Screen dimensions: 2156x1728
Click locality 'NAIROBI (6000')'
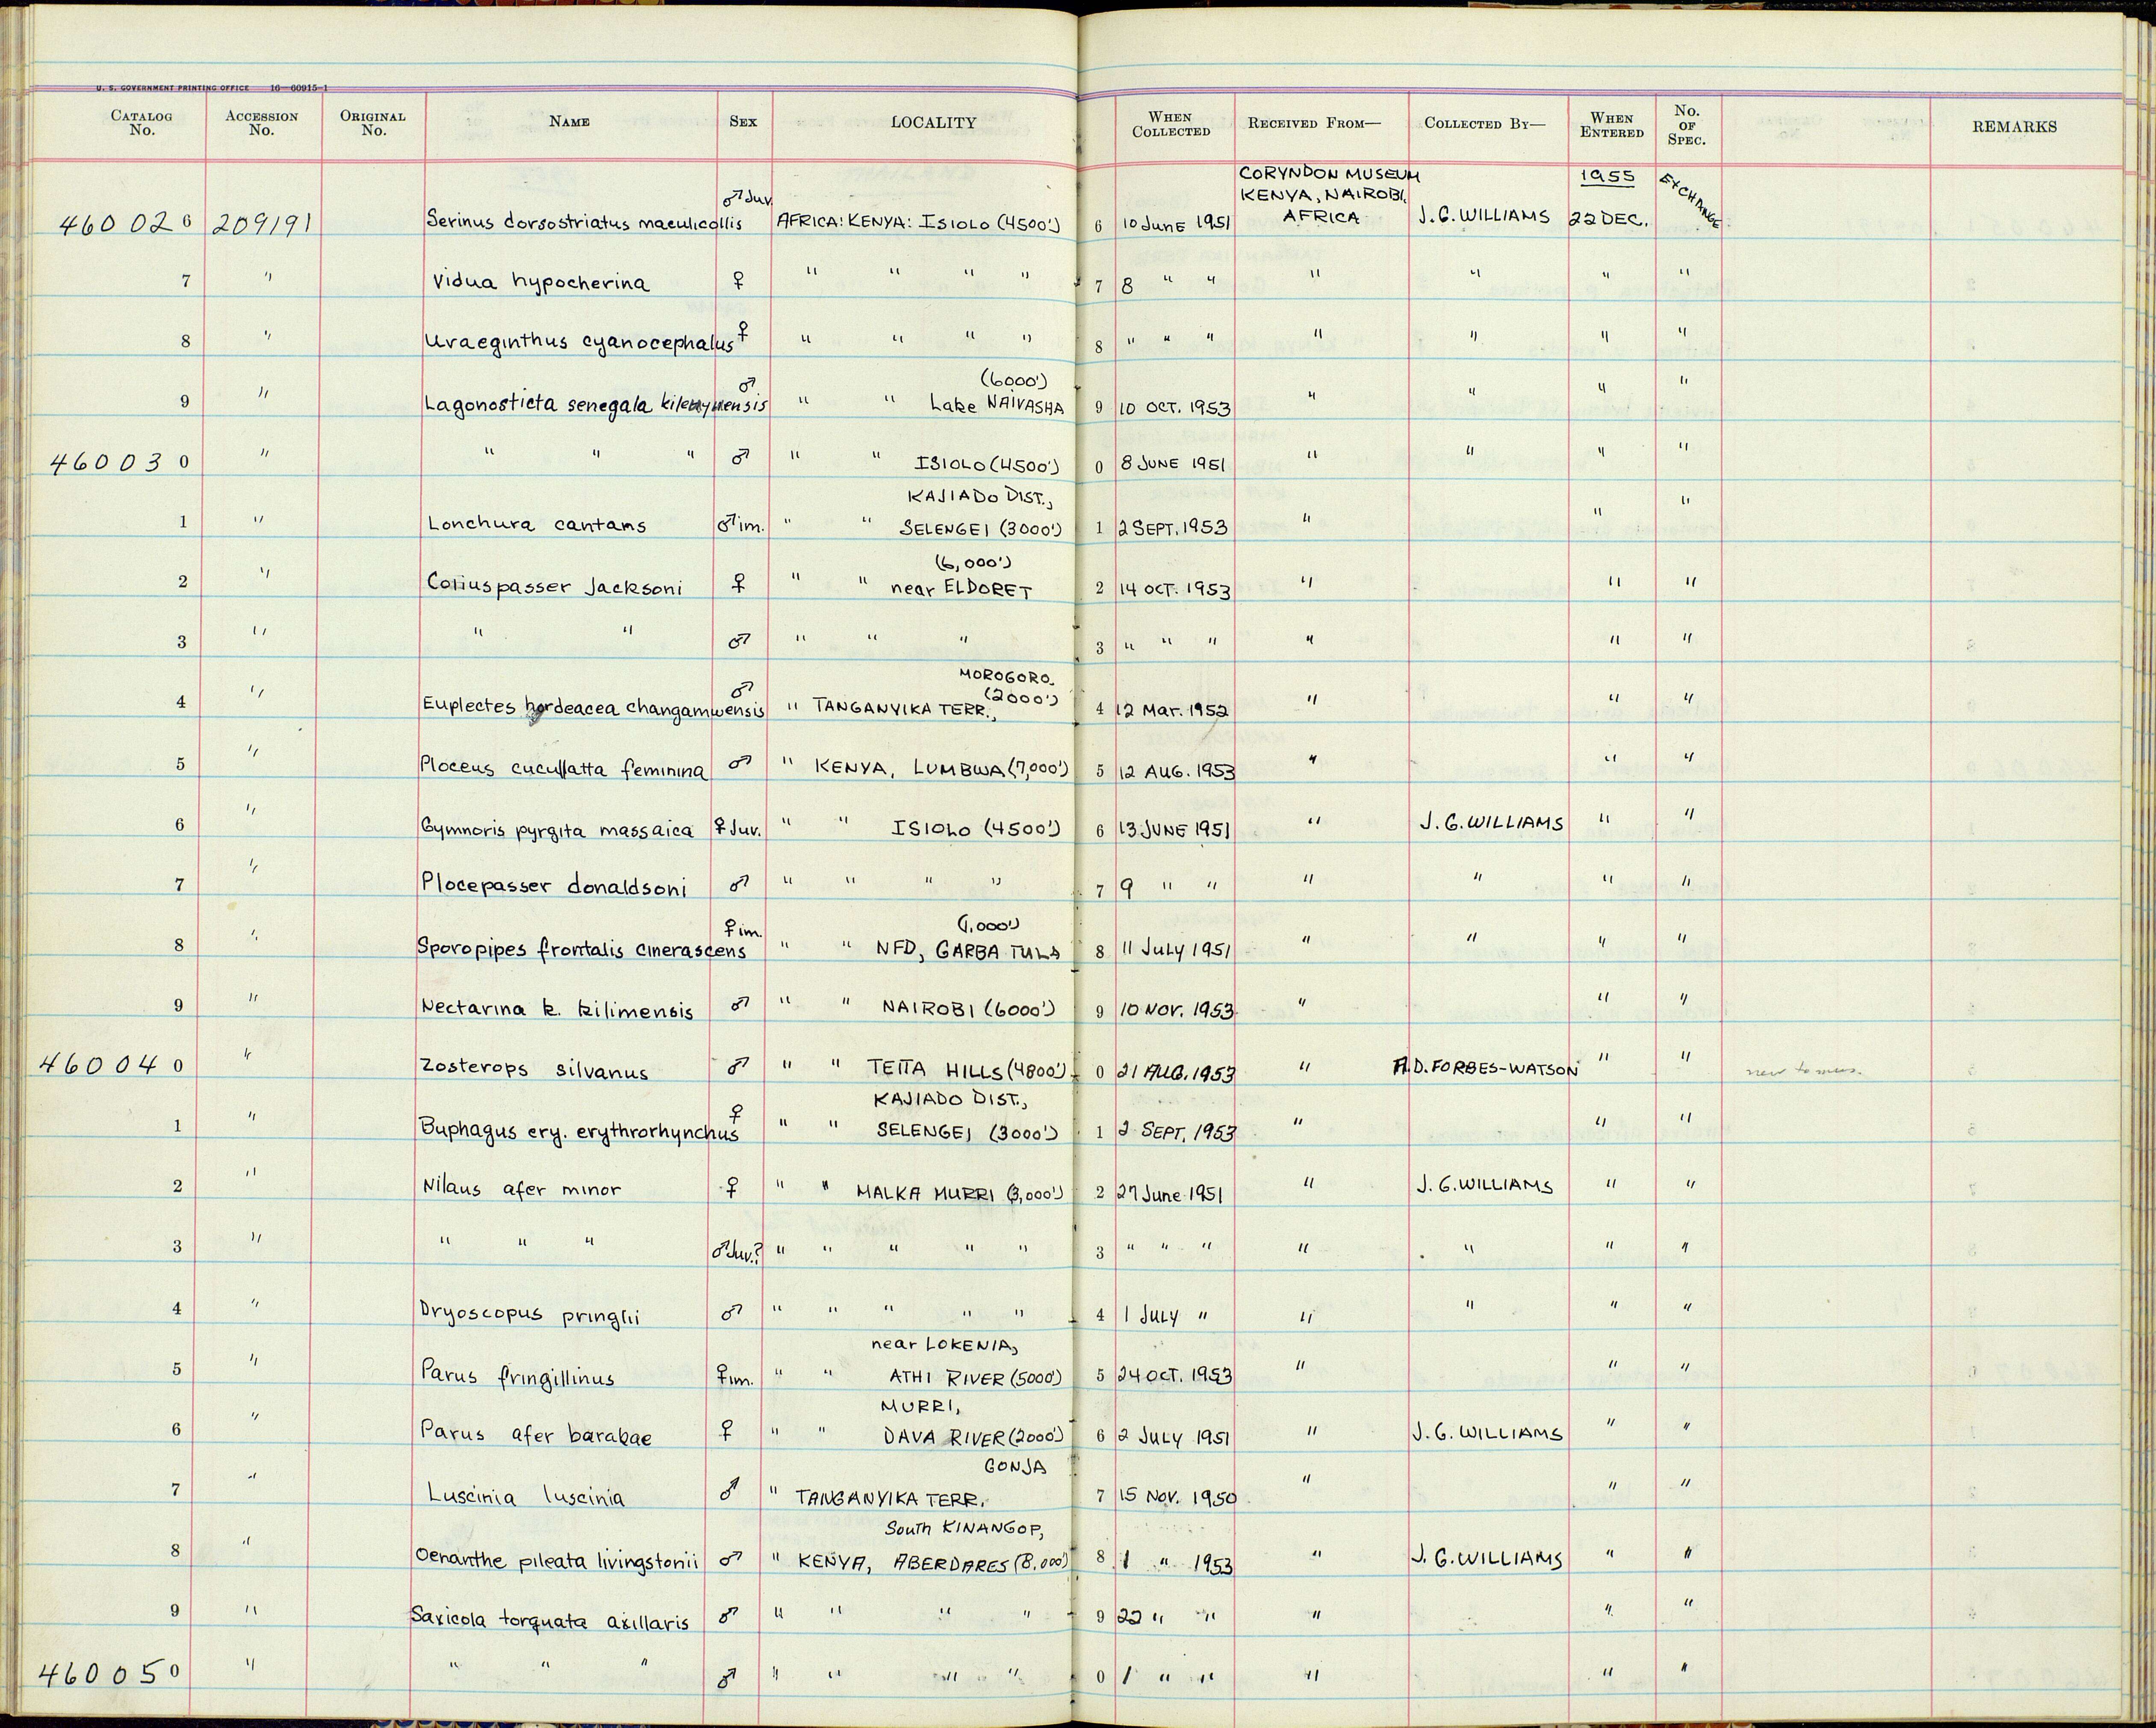(969, 1008)
